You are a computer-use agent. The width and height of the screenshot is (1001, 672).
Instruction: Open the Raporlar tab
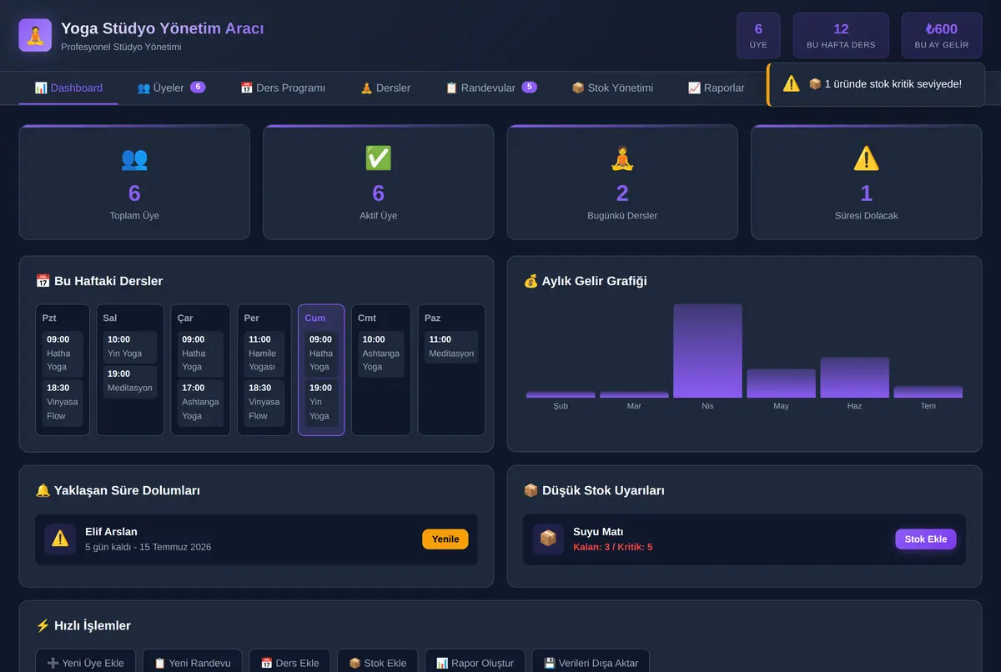[x=717, y=88]
